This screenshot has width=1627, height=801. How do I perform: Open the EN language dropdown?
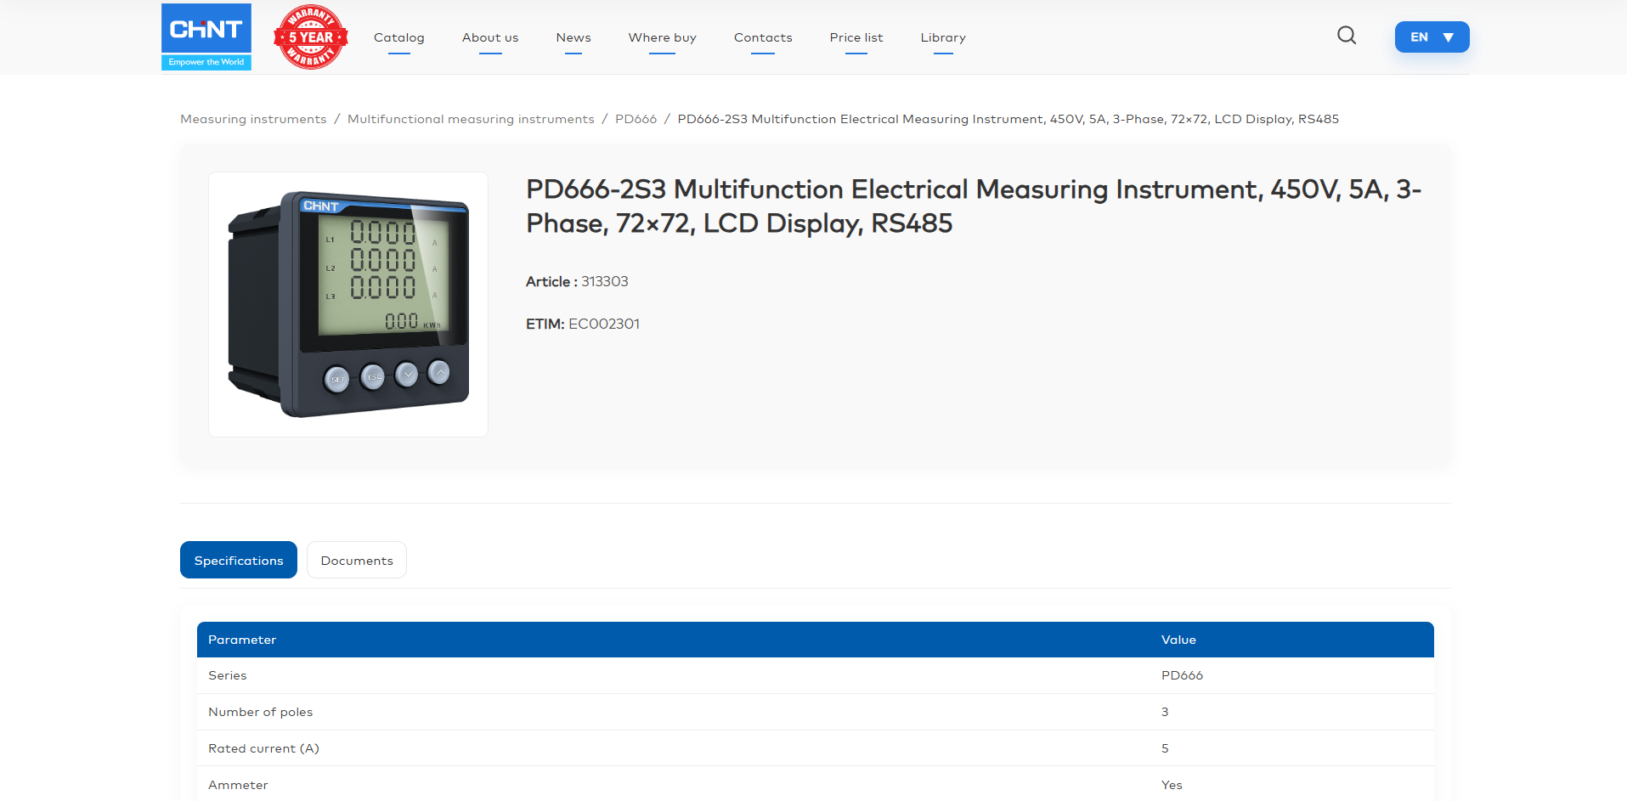click(x=1432, y=37)
